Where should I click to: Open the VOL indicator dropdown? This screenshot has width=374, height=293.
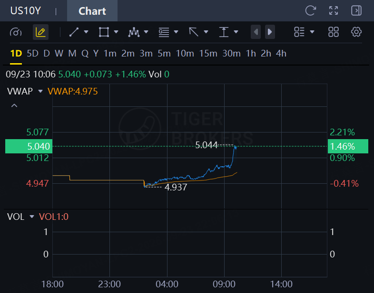[x=32, y=217]
